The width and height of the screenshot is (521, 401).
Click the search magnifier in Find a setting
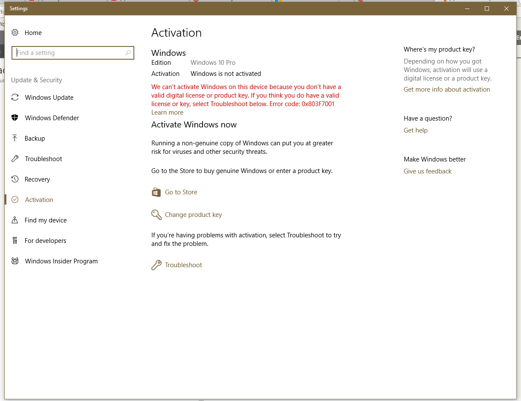(128, 53)
